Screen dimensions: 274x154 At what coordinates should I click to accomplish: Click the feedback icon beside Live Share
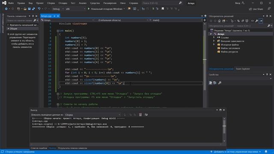(x=269, y=9)
